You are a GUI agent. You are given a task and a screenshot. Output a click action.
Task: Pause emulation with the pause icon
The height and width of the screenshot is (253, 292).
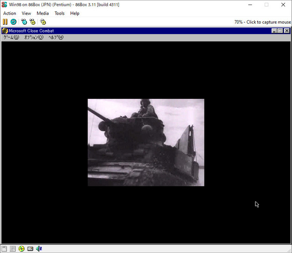click(5, 22)
